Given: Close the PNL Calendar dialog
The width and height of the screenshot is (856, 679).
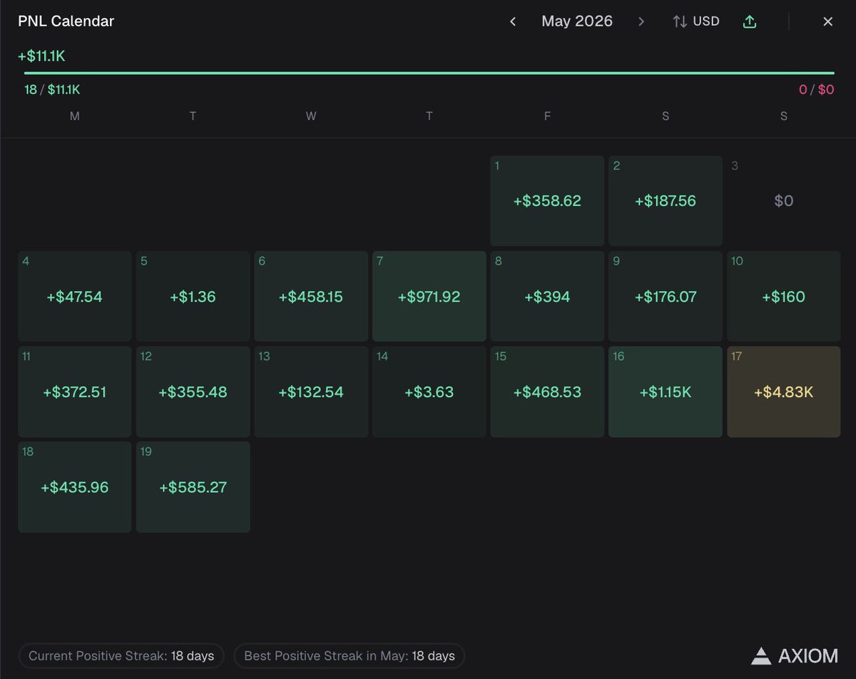Looking at the screenshot, I should 828,21.
